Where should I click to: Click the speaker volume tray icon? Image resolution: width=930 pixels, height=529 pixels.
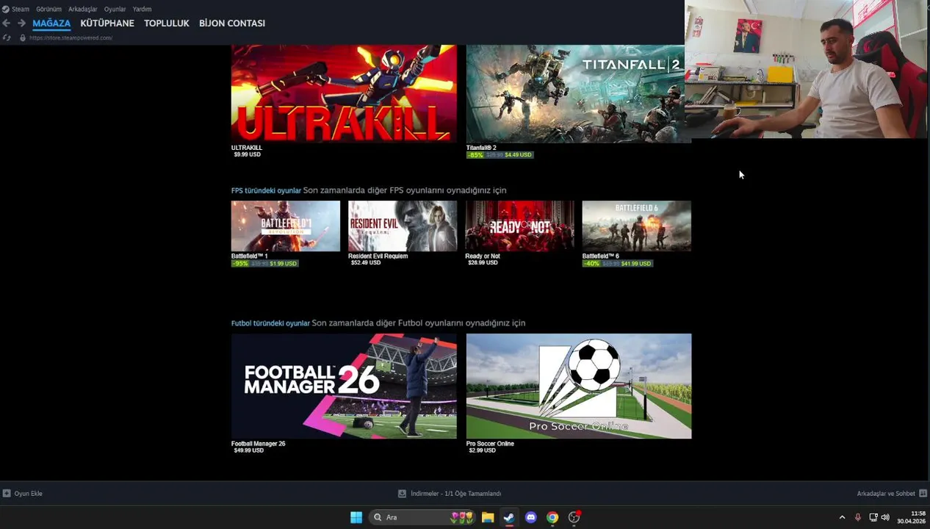coord(885,517)
